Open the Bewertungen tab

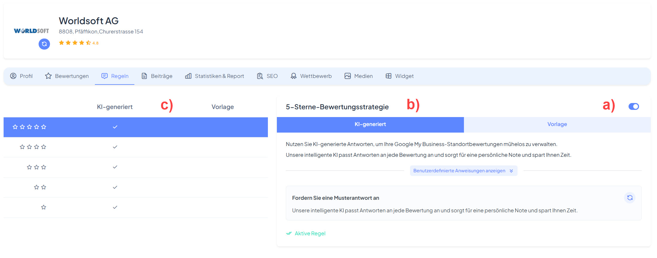(67, 76)
